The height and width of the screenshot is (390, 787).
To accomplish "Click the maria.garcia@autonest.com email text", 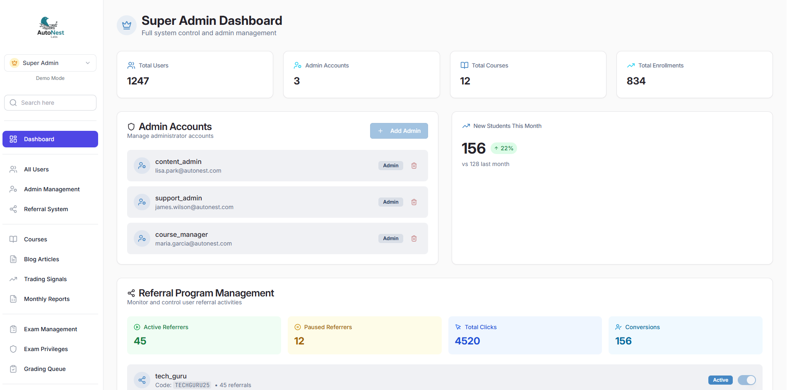I will 193,243.
